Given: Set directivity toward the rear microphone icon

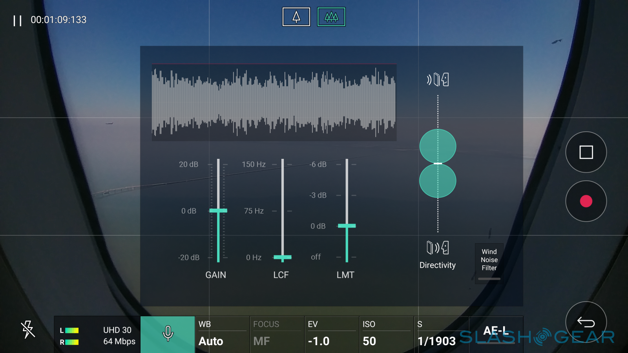Looking at the screenshot, I should pyautogui.click(x=438, y=248).
